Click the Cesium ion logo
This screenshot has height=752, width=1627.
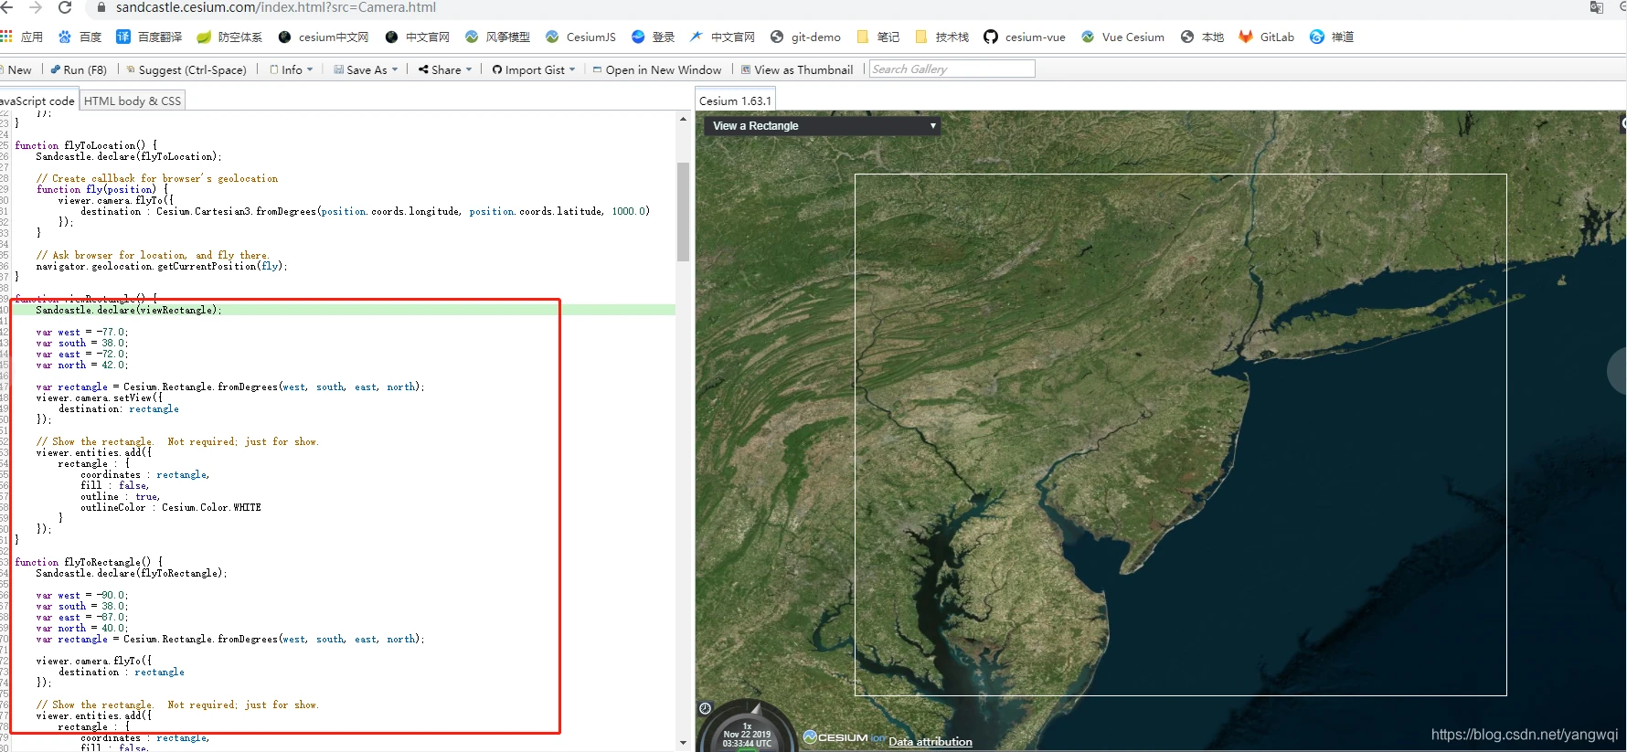tap(844, 737)
